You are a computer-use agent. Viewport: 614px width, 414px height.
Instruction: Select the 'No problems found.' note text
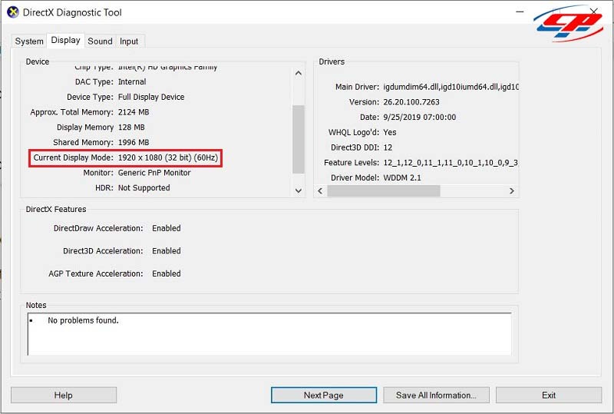(x=83, y=320)
